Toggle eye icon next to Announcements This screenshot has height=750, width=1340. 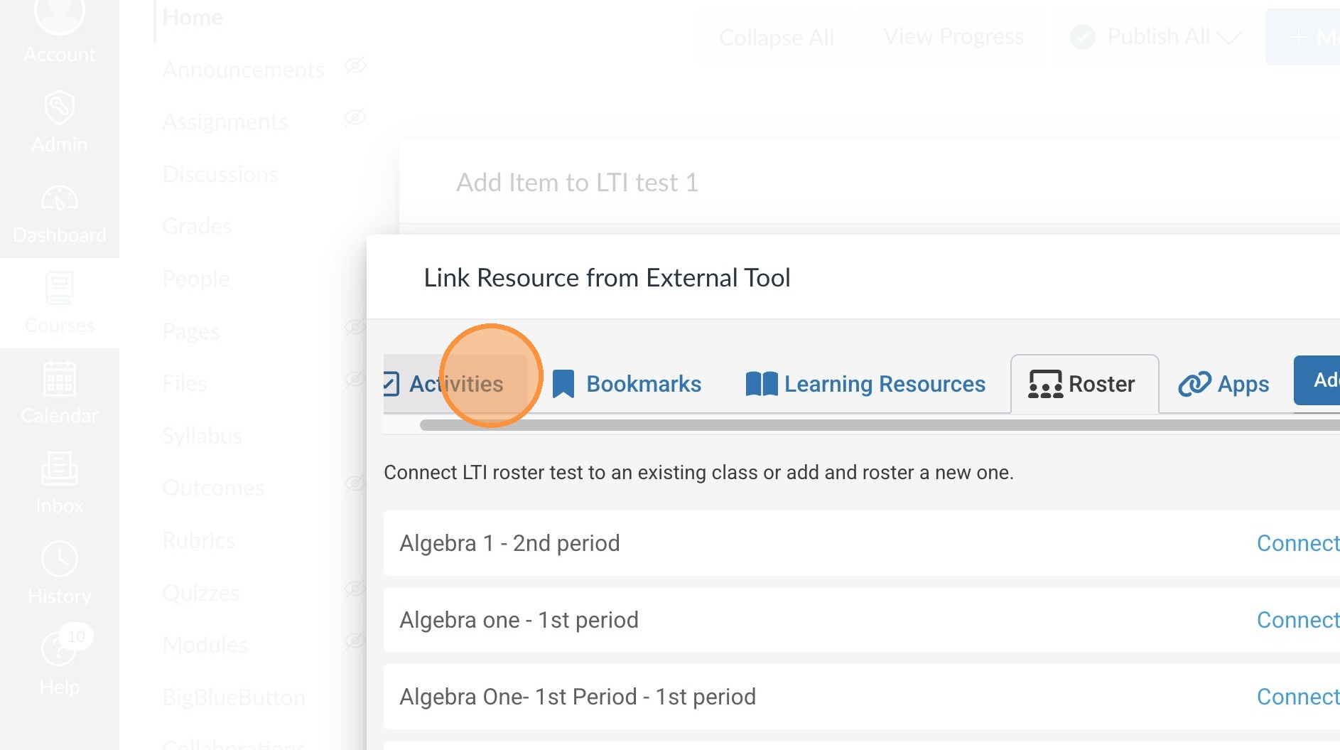click(x=355, y=66)
